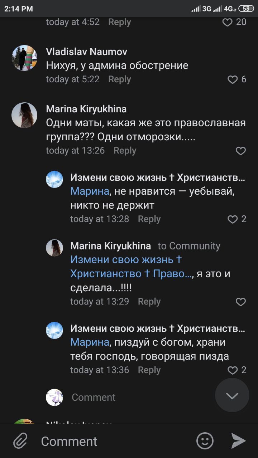Like the community reply posted at 13:36
Screen dimensions: 258x458
coord(233,370)
